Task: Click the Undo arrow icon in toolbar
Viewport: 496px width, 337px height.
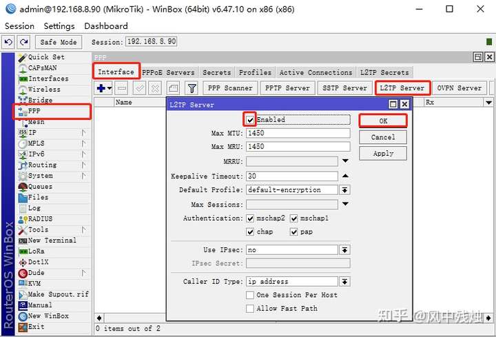Action: (x=8, y=42)
